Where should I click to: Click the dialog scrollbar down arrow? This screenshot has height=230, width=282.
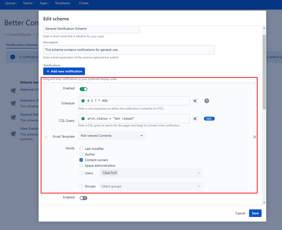click(x=264, y=202)
